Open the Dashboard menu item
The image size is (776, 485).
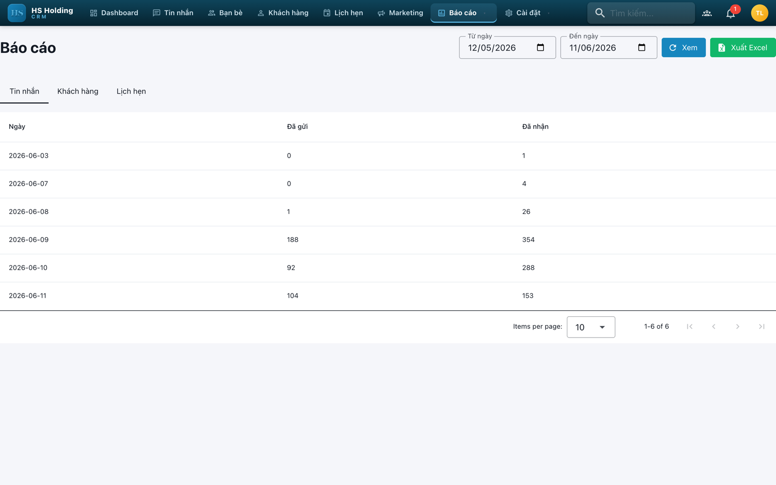(x=114, y=13)
